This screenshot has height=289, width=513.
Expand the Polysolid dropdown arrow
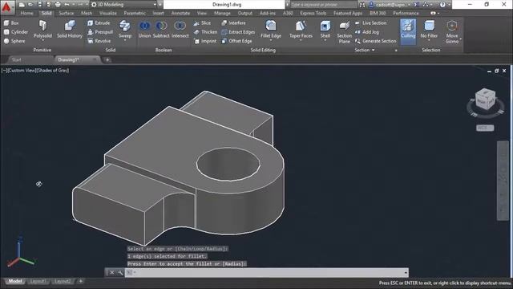click(42, 40)
